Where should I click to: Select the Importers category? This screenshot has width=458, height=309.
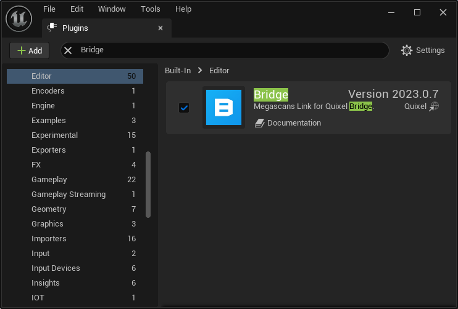click(x=49, y=239)
